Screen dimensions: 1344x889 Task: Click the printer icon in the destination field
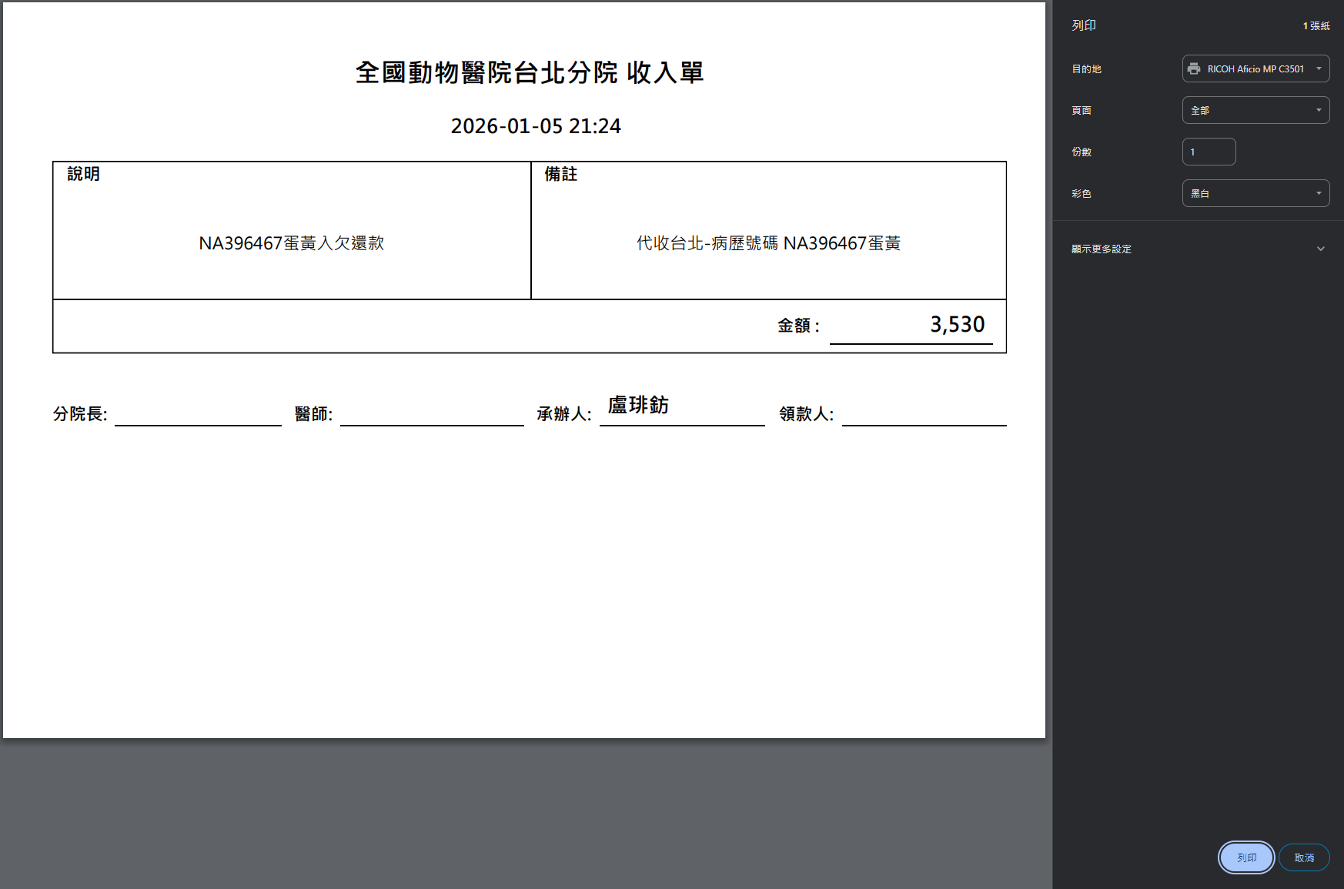(x=1194, y=69)
